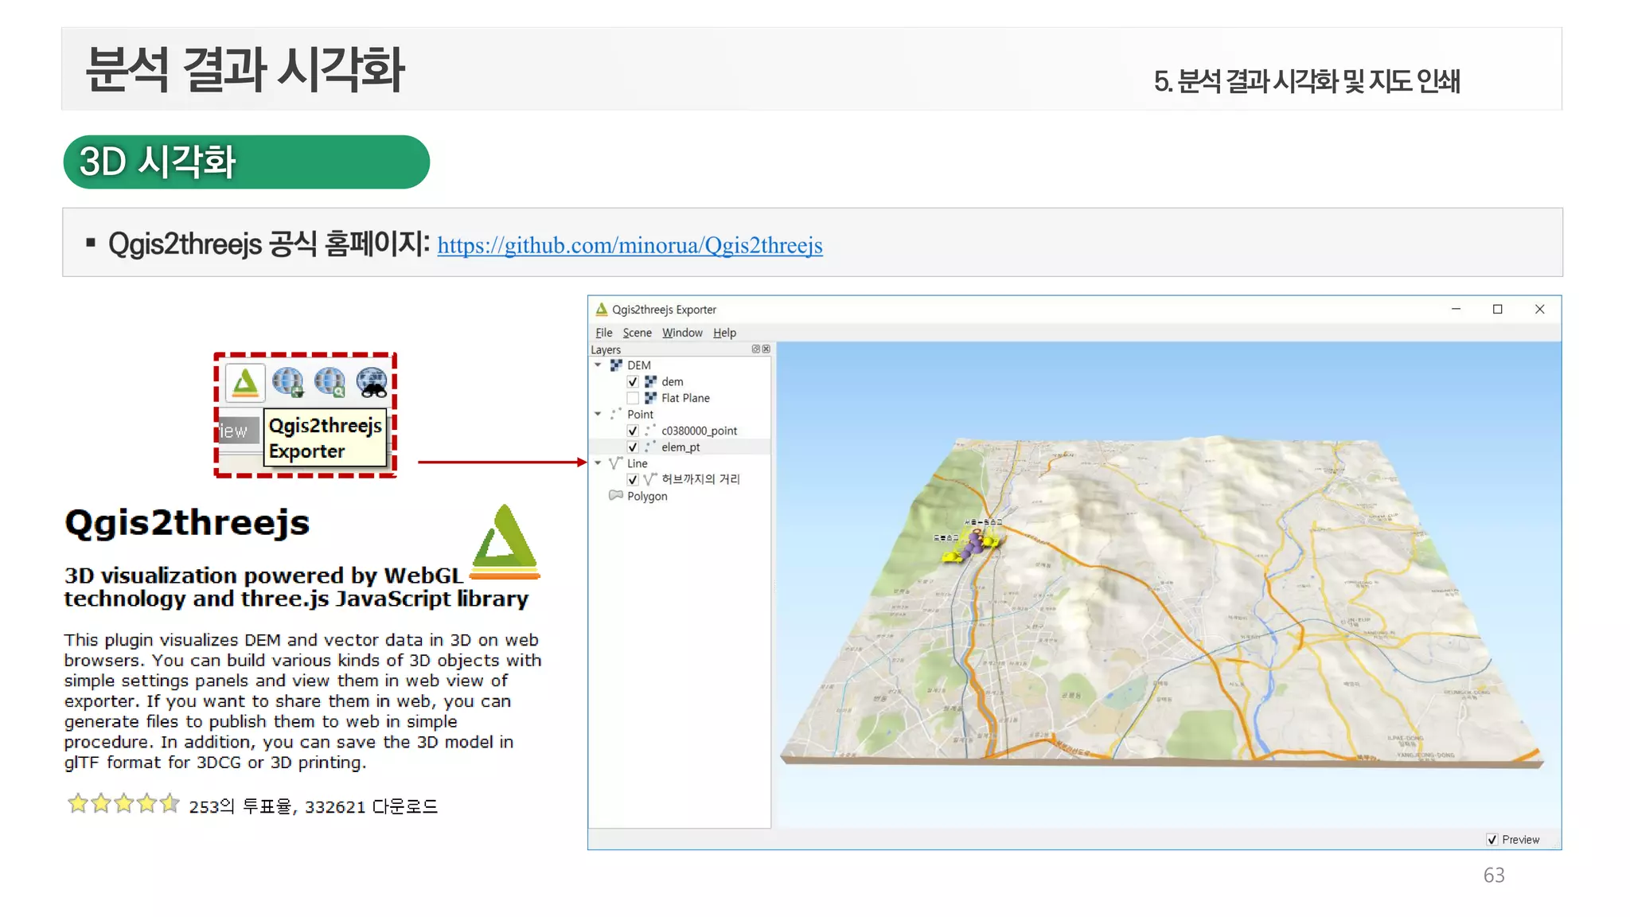This screenshot has width=1630, height=917.
Task: Uncheck the dem layer checkbox
Action: [x=633, y=382]
